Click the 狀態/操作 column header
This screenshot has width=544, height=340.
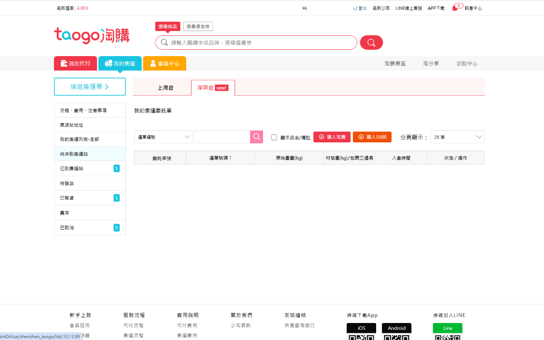456,158
